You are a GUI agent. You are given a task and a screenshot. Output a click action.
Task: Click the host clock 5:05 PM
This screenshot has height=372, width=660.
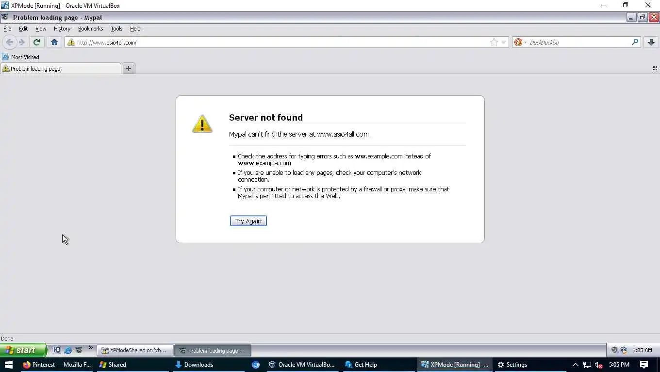tap(619, 365)
